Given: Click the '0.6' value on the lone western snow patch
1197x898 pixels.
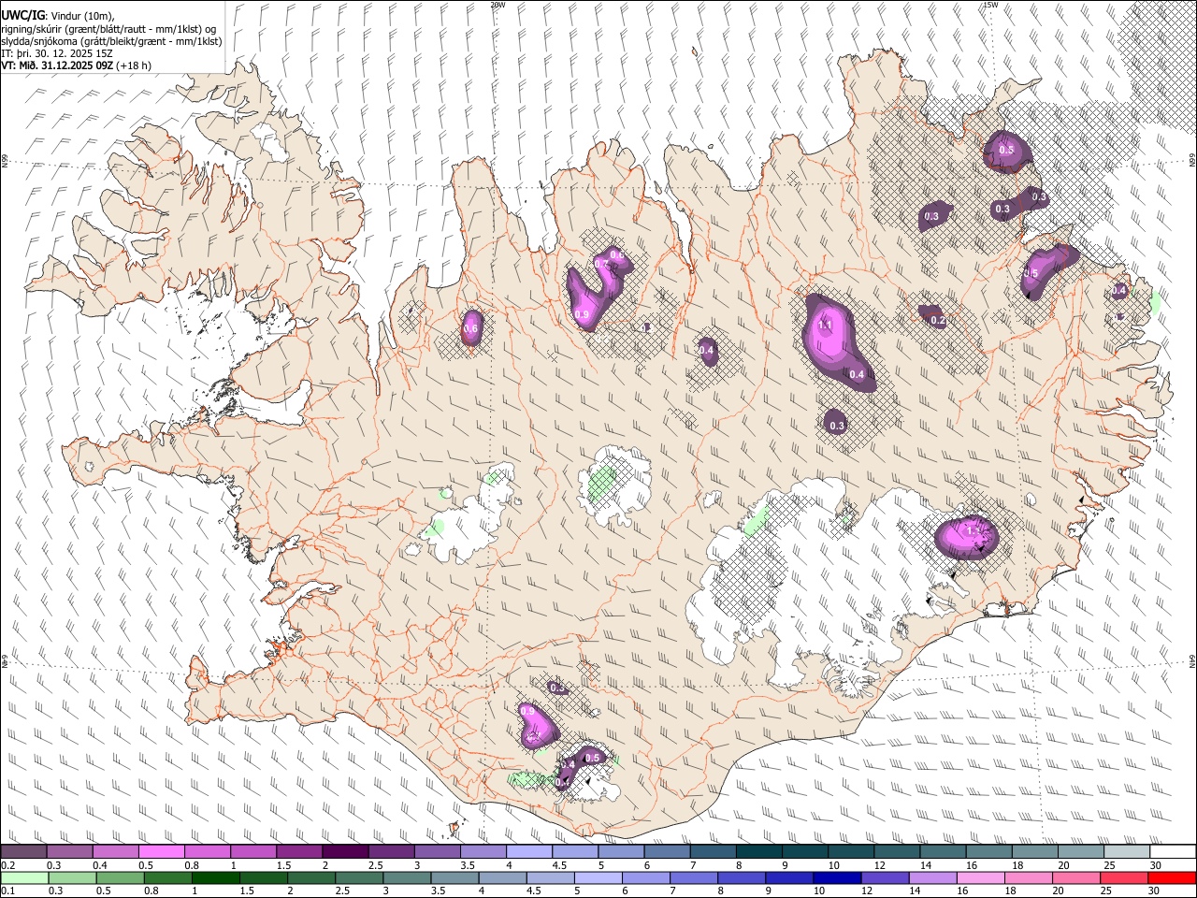Looking at the screenshot, I should click(x=471, y=328).
